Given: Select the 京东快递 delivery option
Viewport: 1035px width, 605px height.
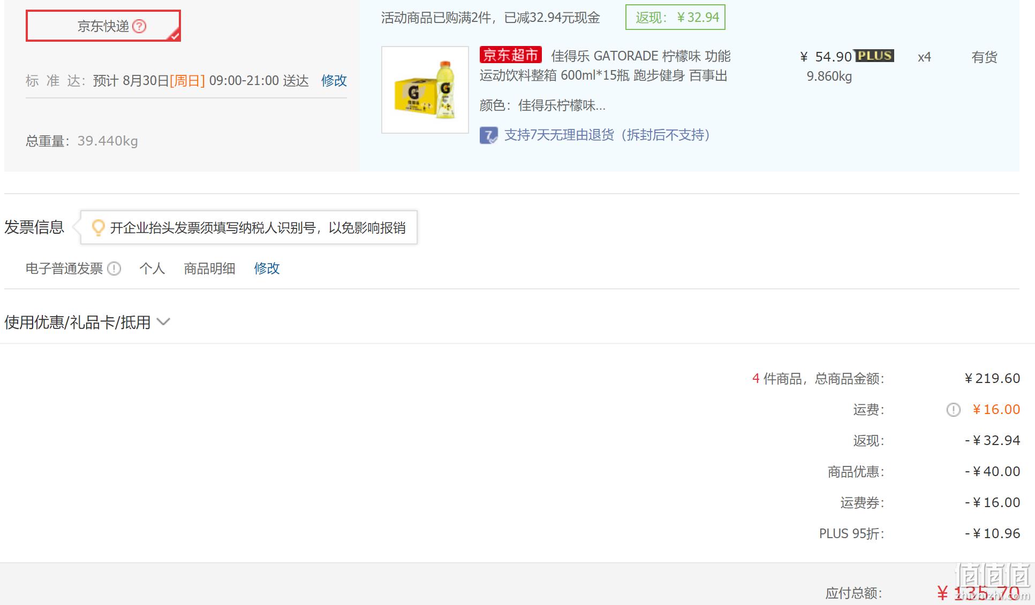Looking at the screenshot, I should click(x=103, y=26).
